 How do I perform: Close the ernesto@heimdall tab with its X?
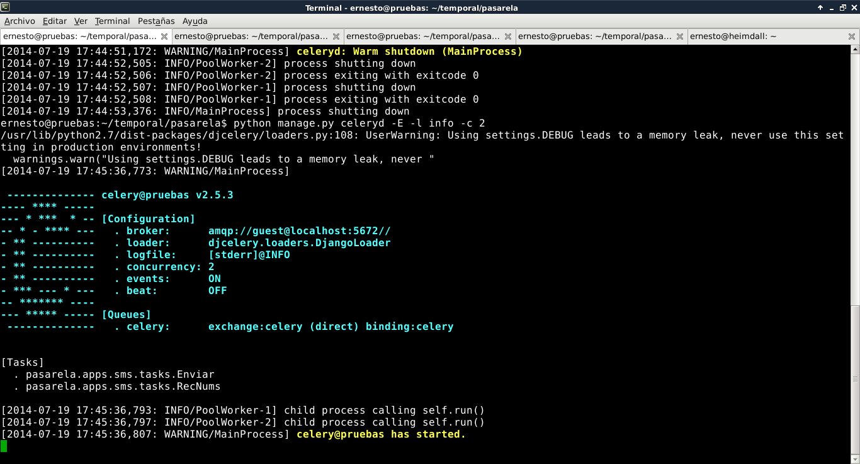852,37
